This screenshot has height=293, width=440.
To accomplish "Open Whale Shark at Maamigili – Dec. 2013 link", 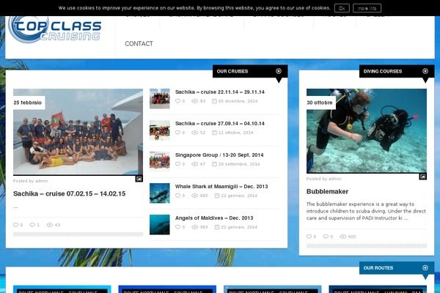I will pyautogui.click(x=221, y=187).
